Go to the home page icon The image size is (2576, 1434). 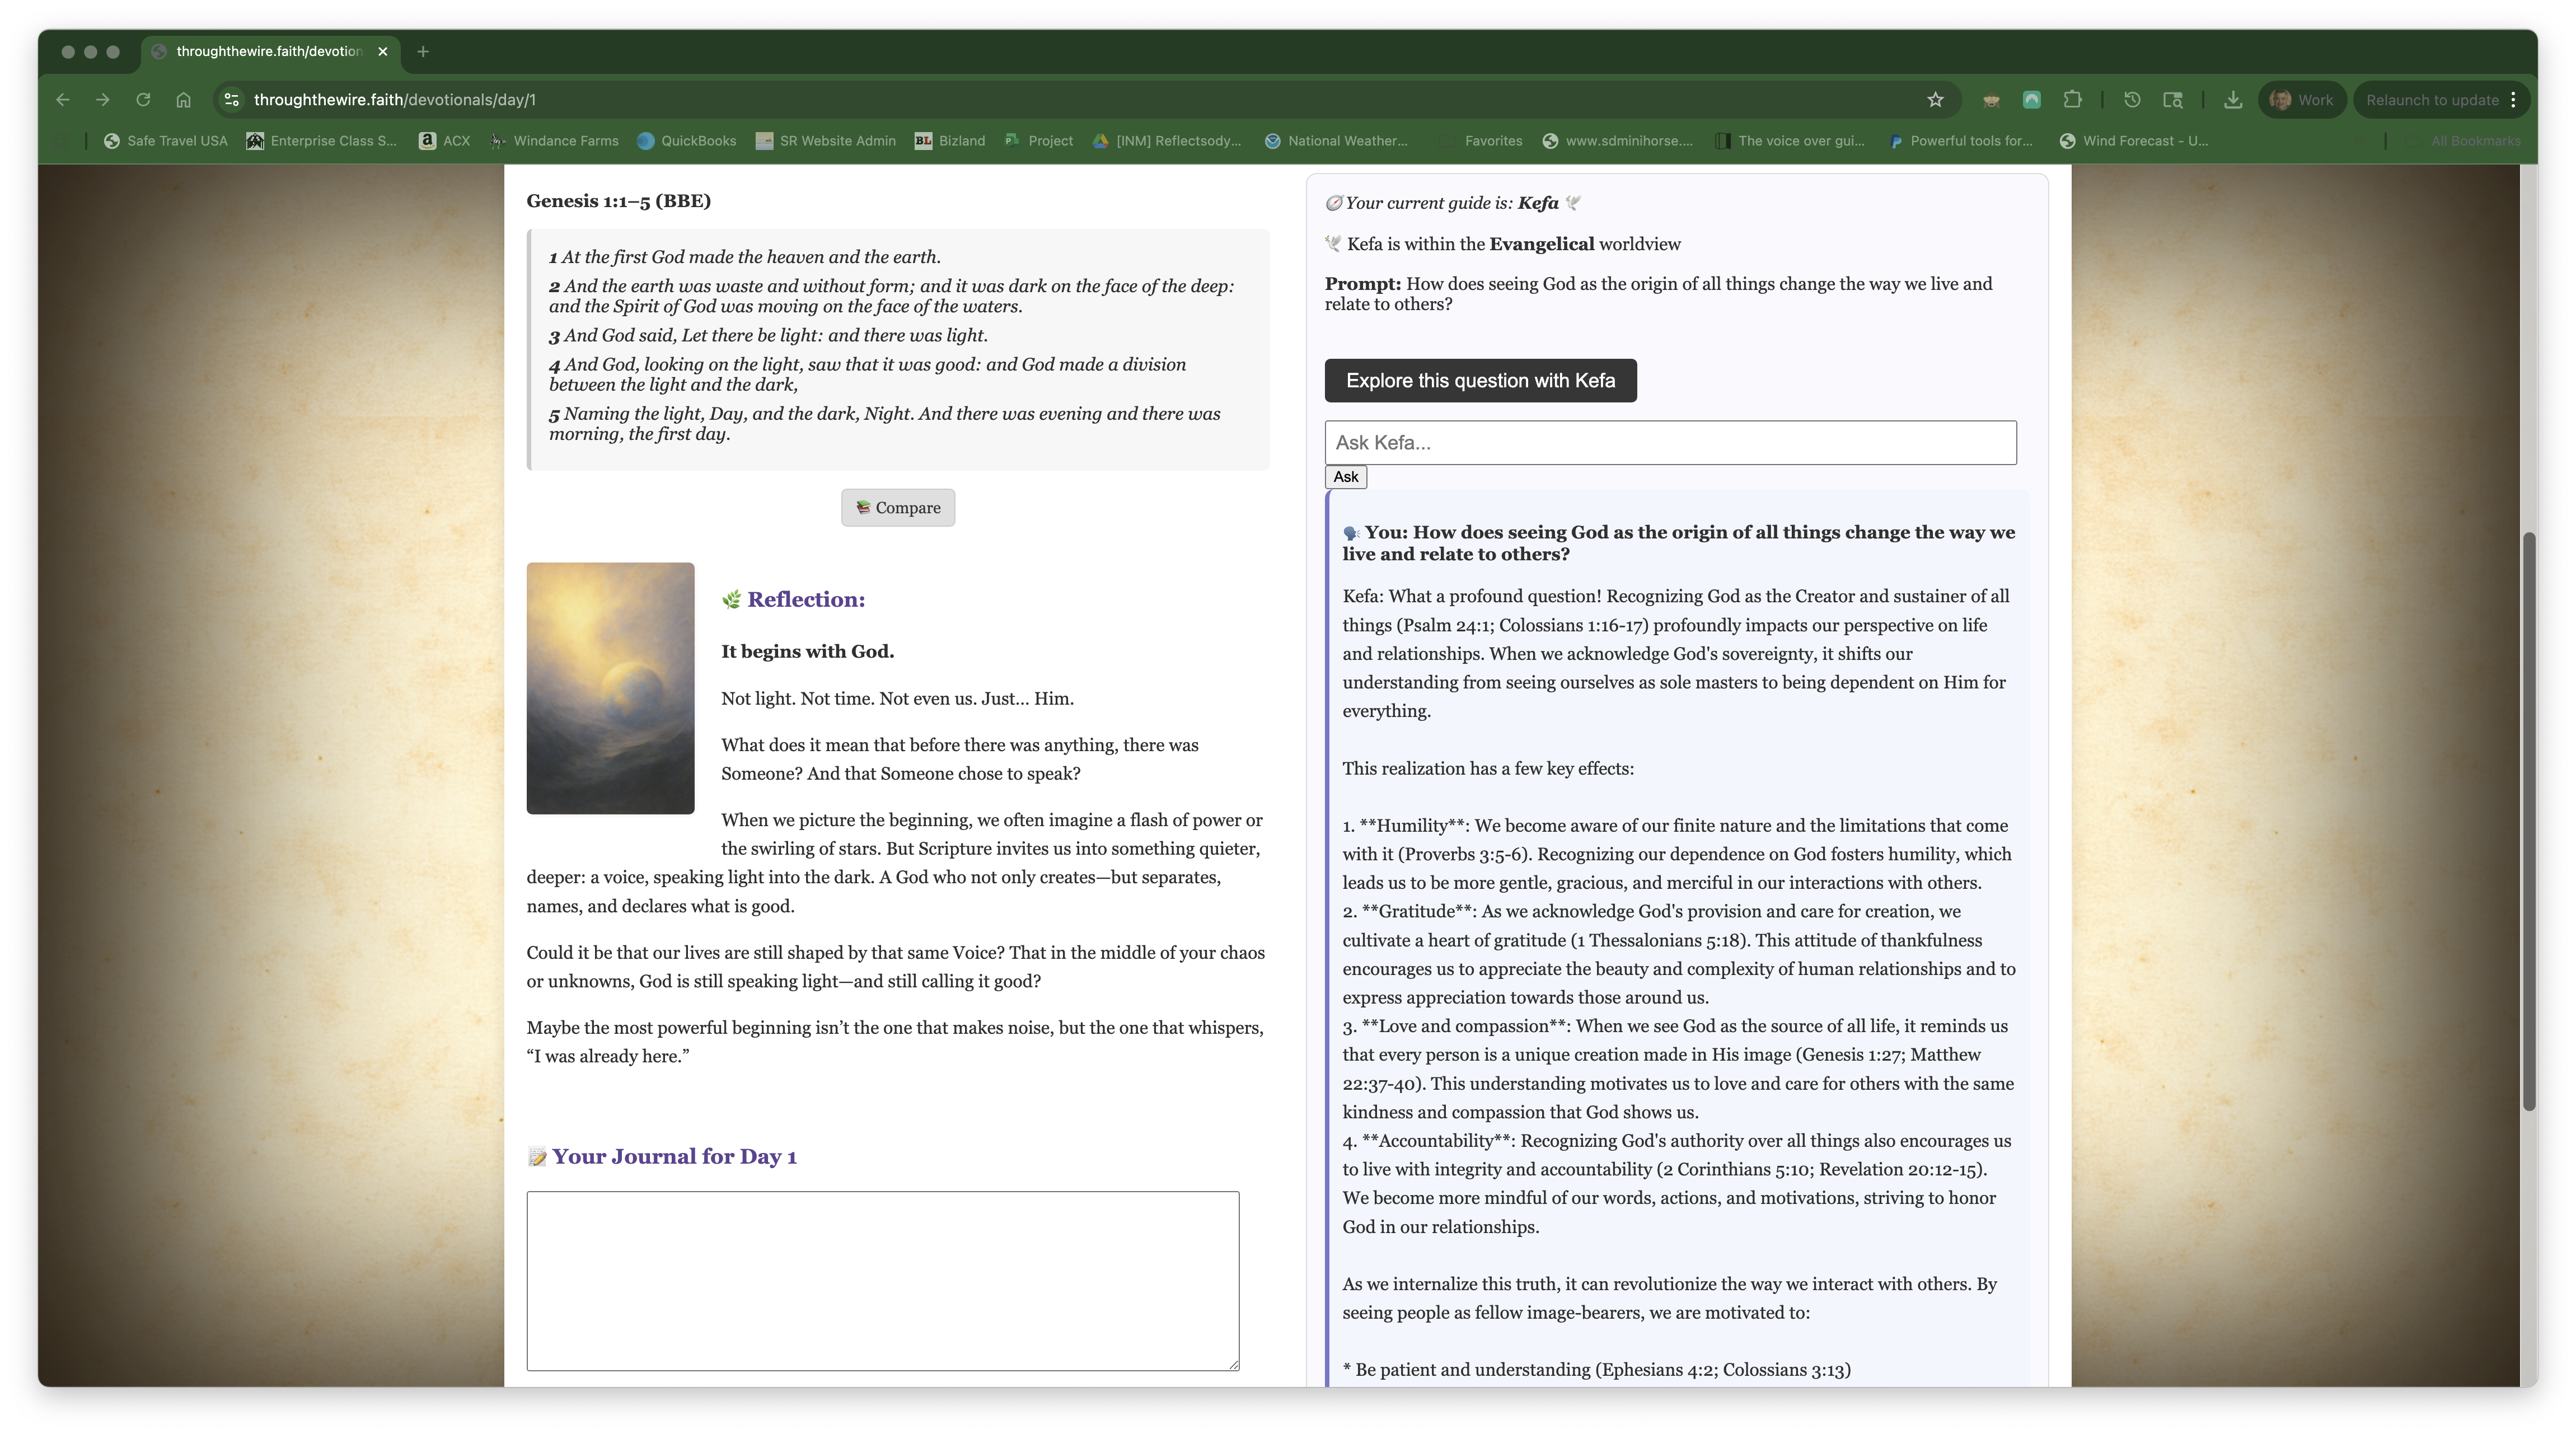[183, 100]
